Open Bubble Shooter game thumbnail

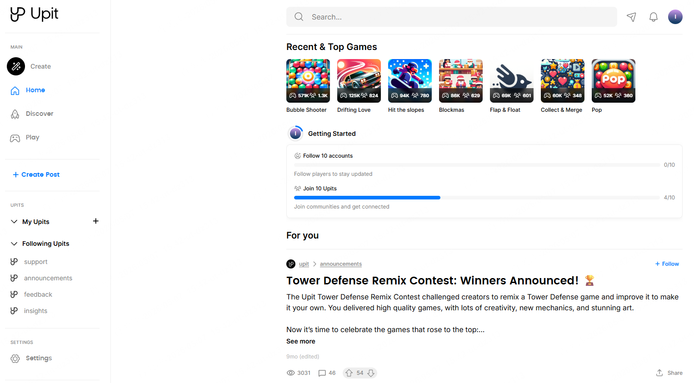[x=308, y=81]
